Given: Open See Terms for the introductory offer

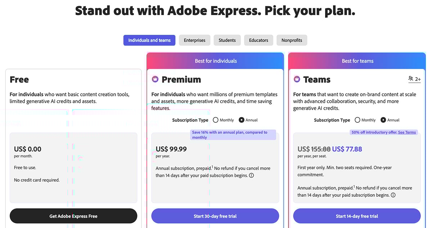Looking at the screenshot, I should click(407, 132).
